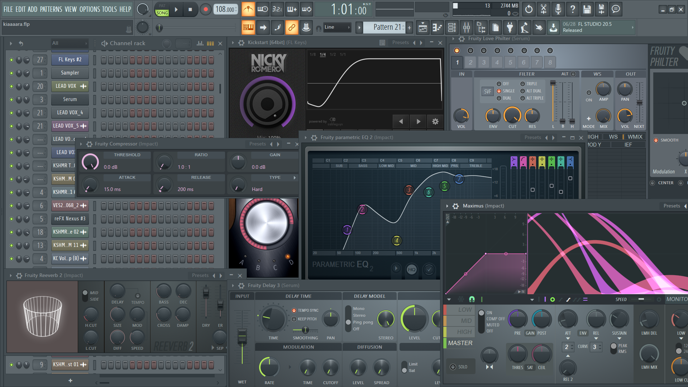Image resolution: width=688 pixels, height=387 pixels.
Task: Select Triple filter mode in Philter
Action: pyautogui.click(x=523, y=84)
